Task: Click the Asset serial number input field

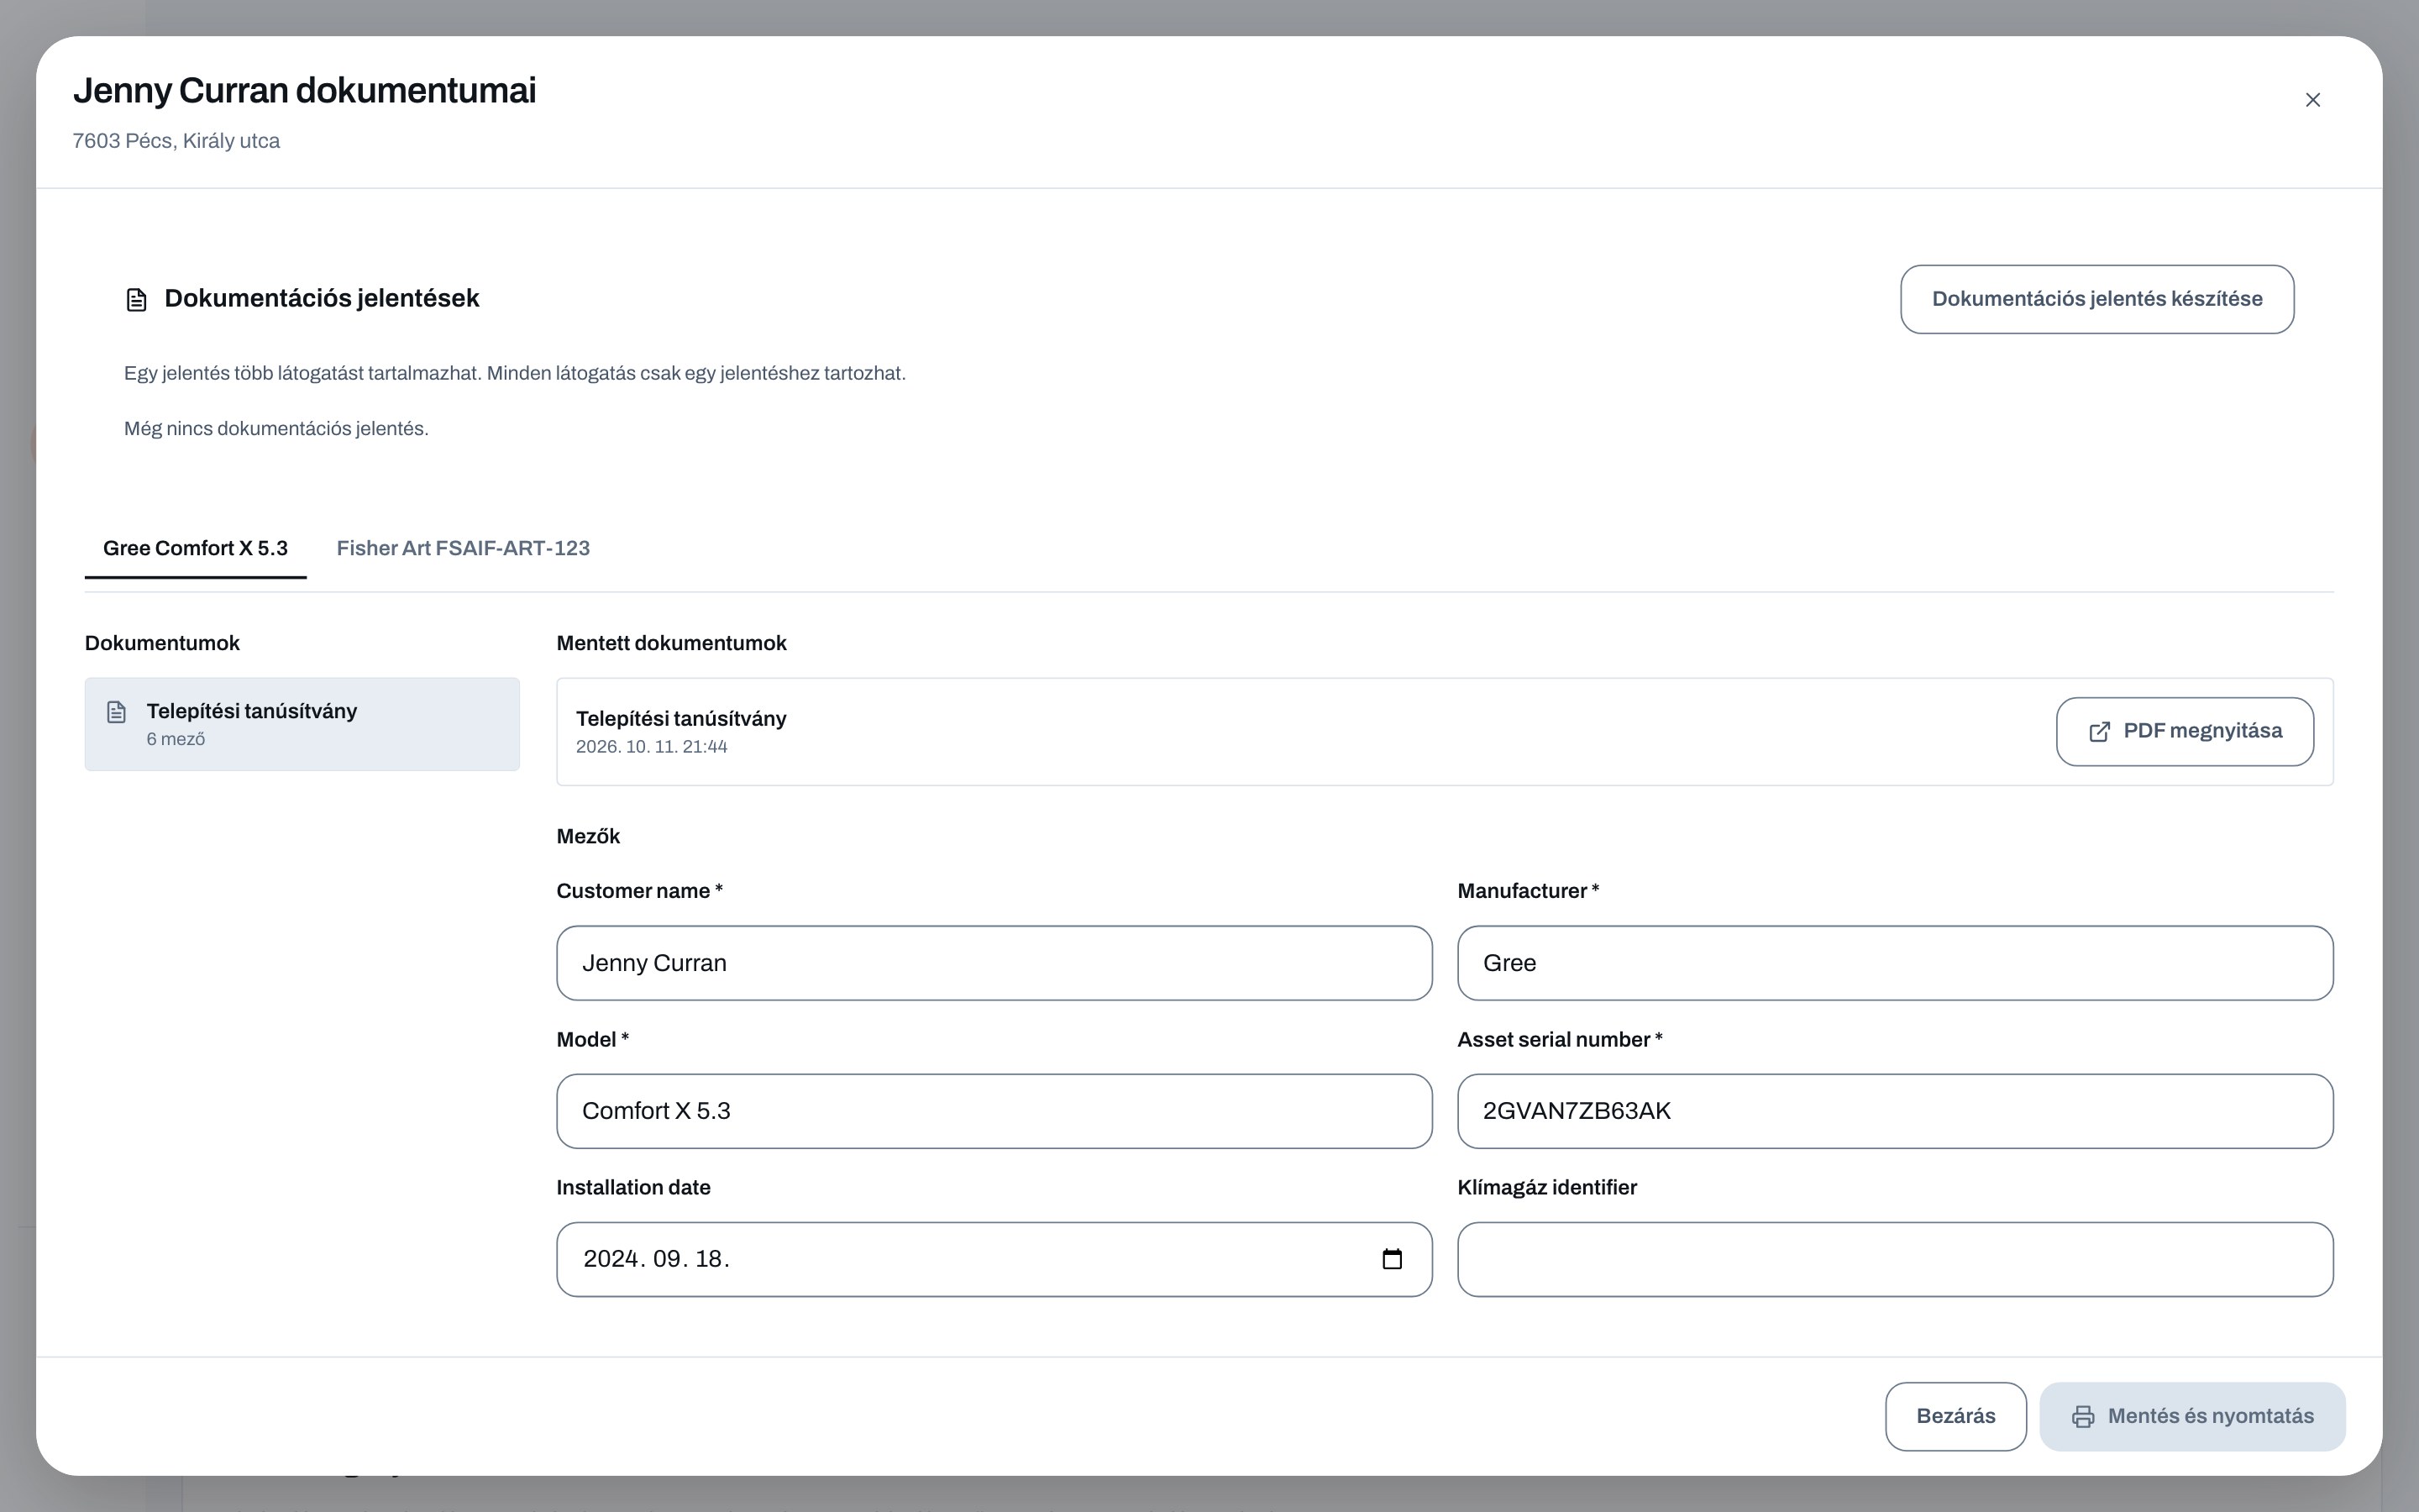Action: (1894, 1111)
